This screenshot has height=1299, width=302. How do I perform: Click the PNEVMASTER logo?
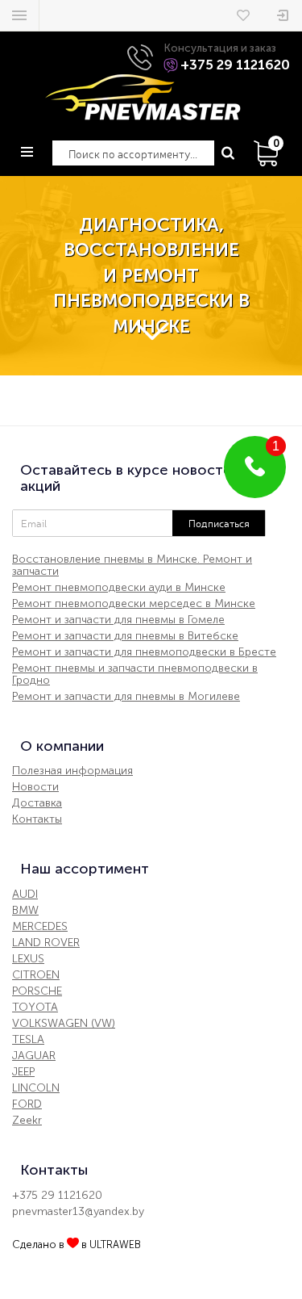click(143, 98)
